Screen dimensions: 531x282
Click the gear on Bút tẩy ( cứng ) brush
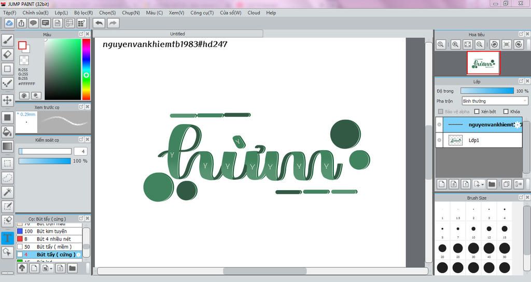79,254
